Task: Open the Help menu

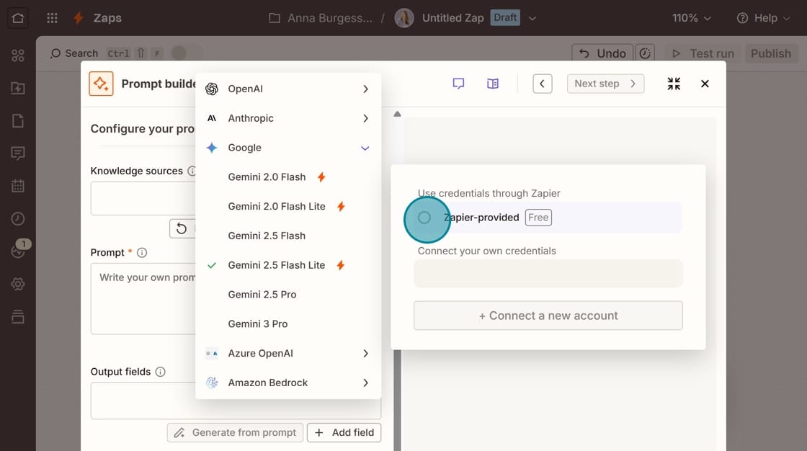Action: coord(763,18)
